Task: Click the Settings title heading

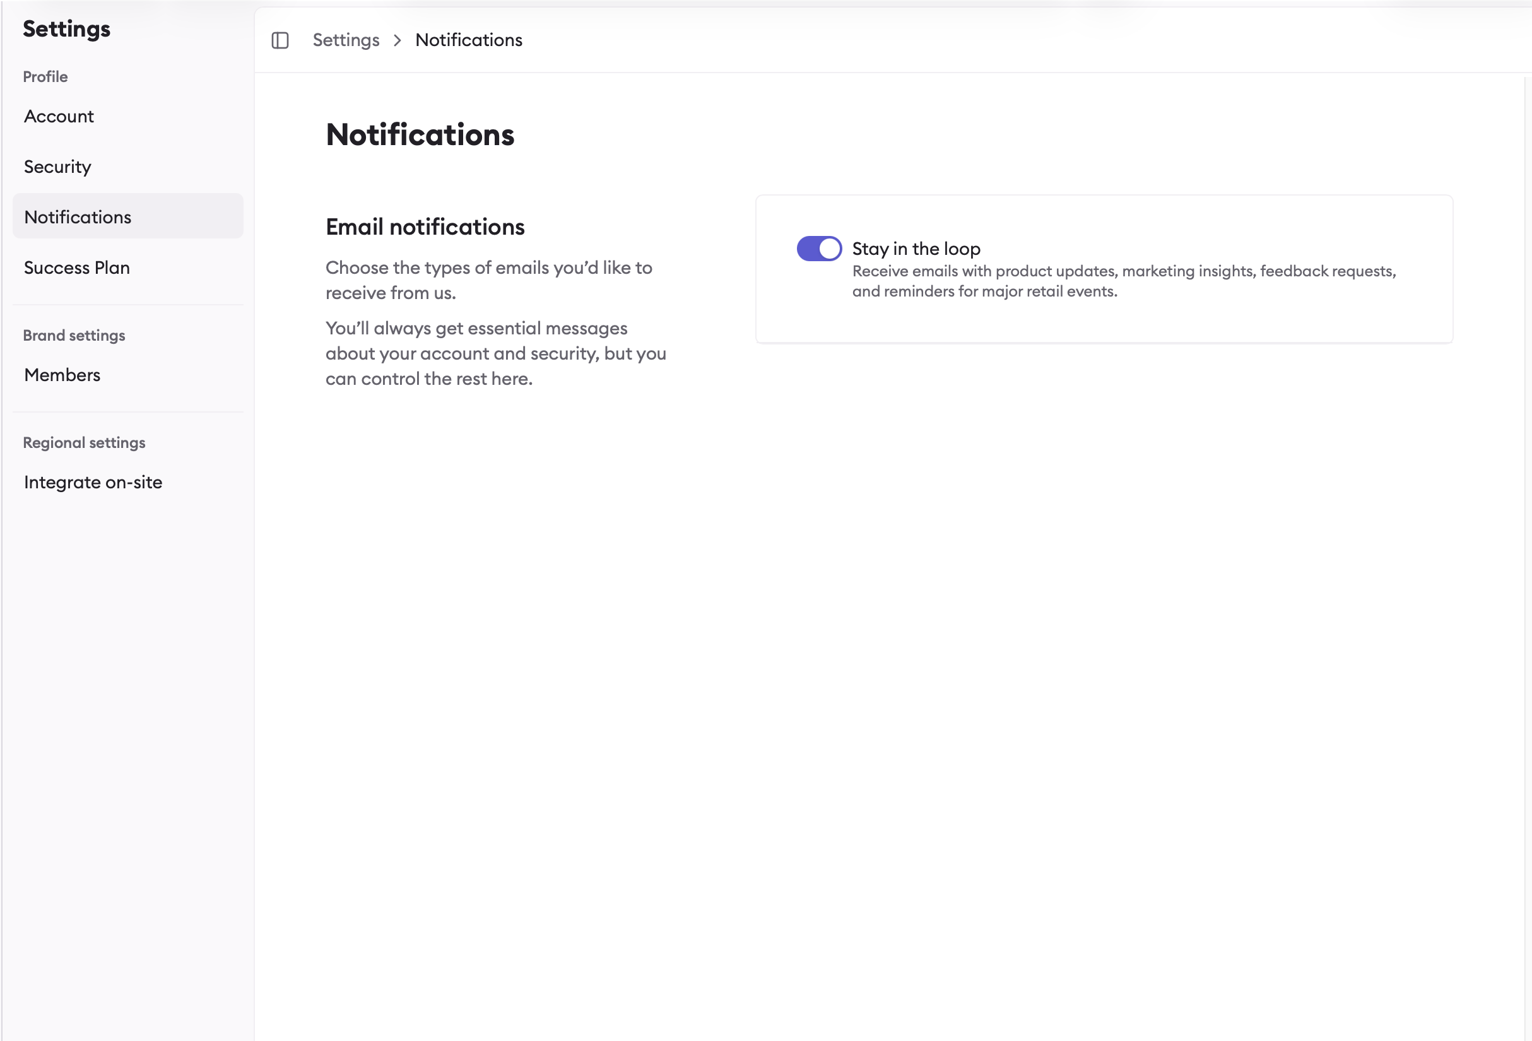Action: point(67,28)
